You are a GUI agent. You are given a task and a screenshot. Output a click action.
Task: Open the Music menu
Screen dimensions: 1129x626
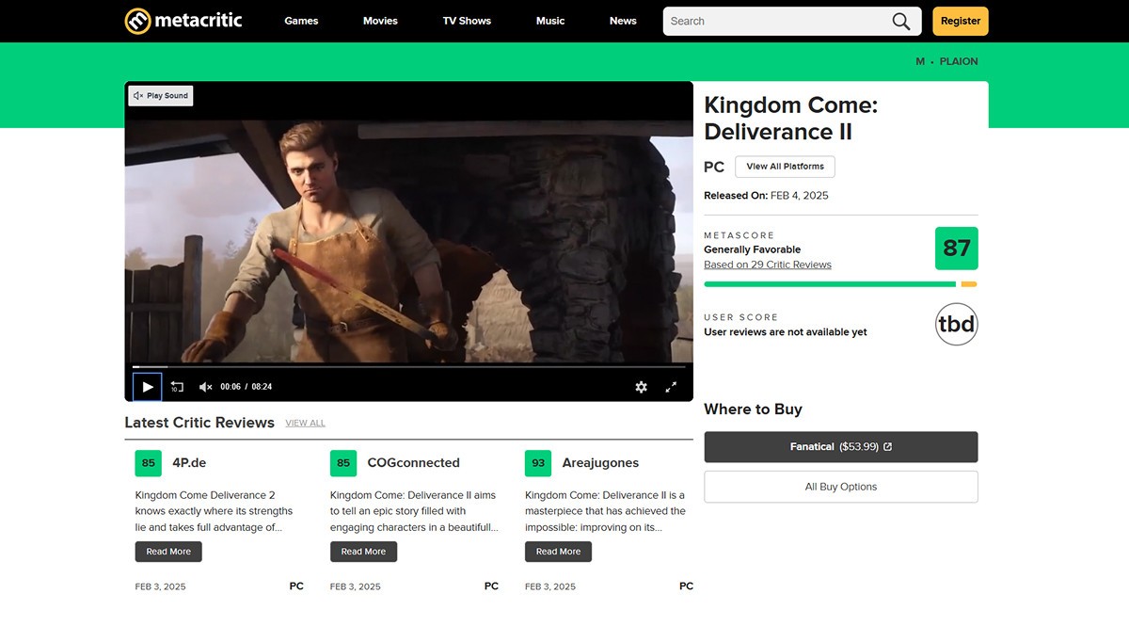550,21
